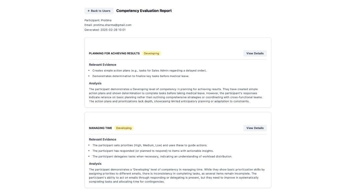Click the Competency Evaluation Report title
The width and height of the screenshot is (353, 193).
click(x=144, y=11)
